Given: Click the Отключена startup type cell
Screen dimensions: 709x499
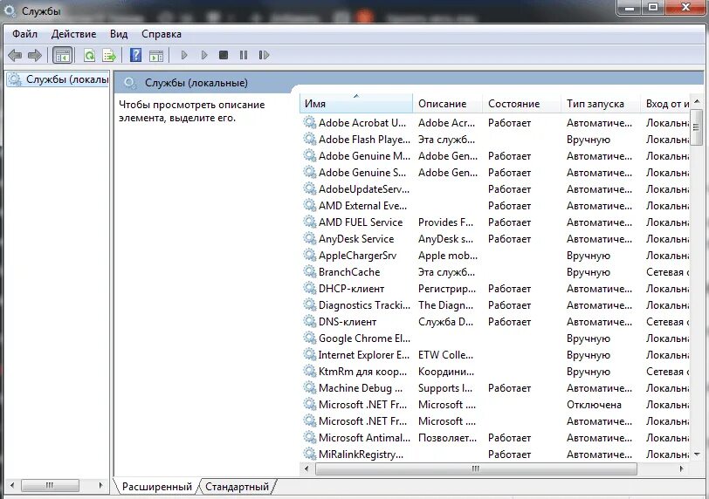Looking at the screenshot, I should (594, 404).
